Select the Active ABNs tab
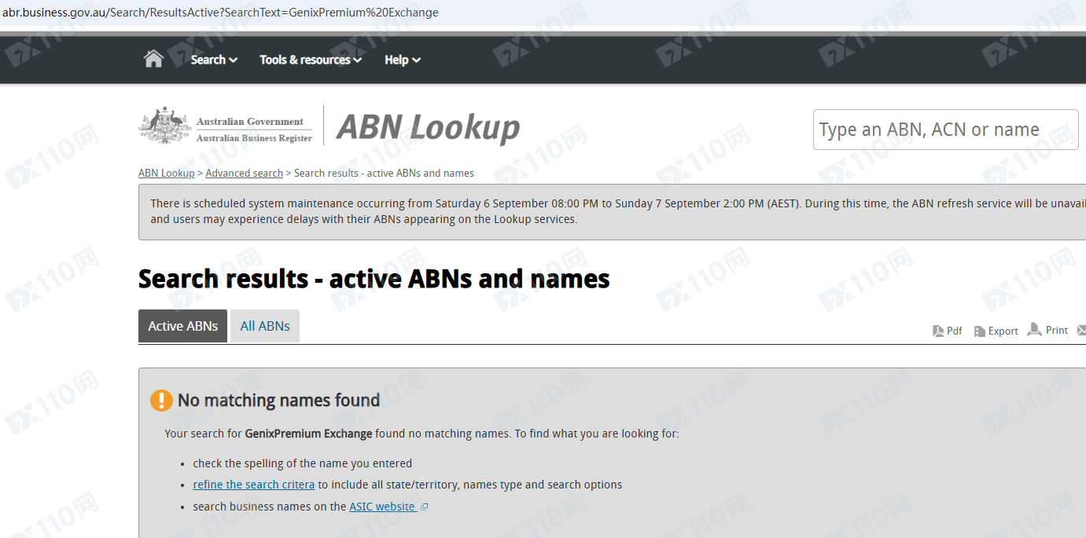This screenshot has height=538, width=1086. tap(182, 326)
